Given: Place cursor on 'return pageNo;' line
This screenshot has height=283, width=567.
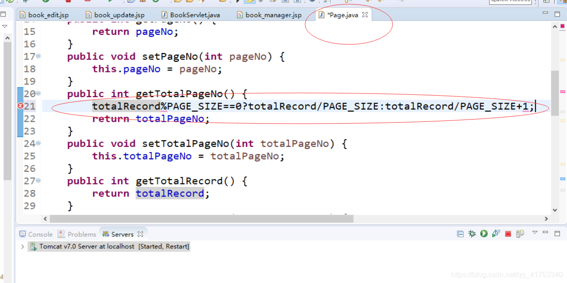Looking at the screenshot, I should [135, 32].
